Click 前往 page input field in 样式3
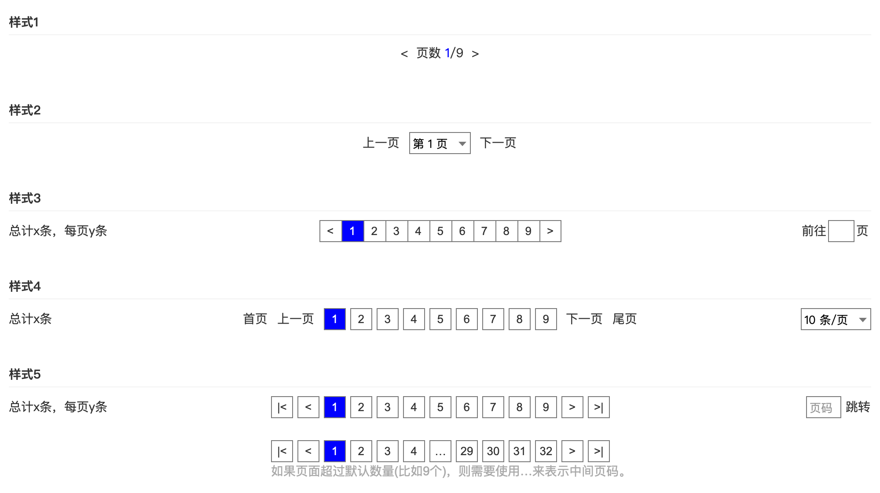This screenshot has width=880, height=493. pos(842,232)
